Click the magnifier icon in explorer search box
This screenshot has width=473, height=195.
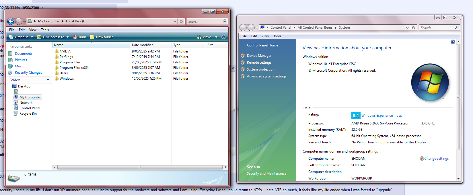[x=224, y=21]
